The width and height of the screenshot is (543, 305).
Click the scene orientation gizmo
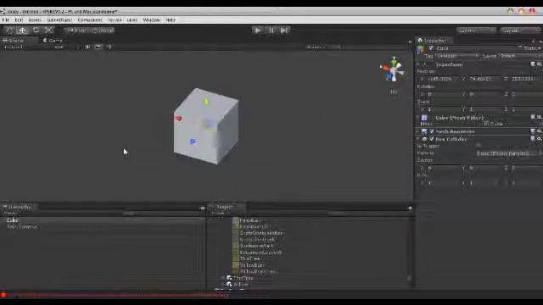click(393, 69)
